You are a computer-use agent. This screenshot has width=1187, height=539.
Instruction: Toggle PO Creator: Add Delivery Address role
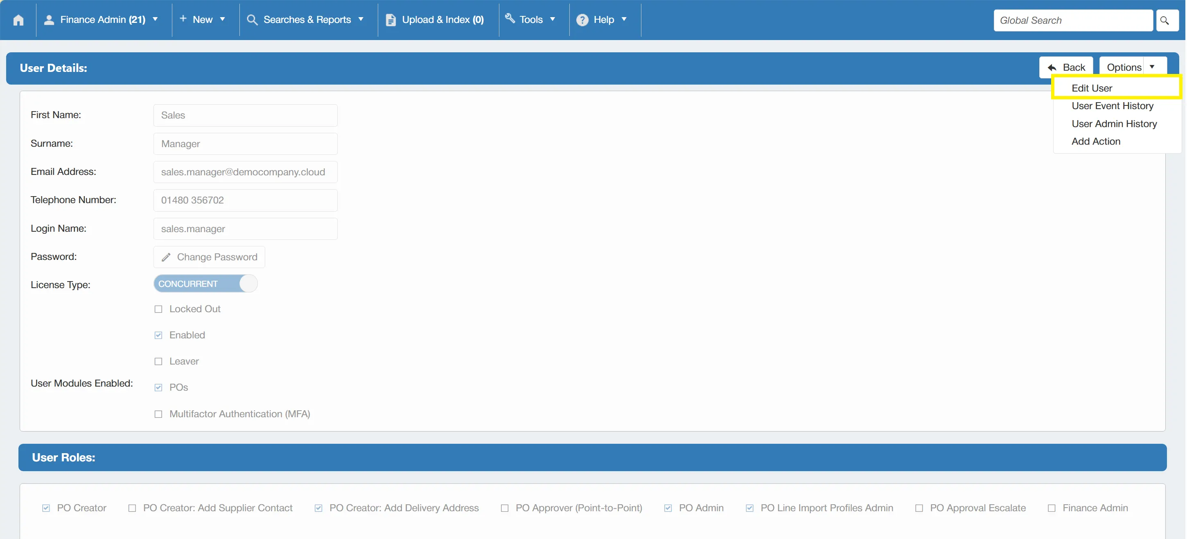[x=318, y=508]
